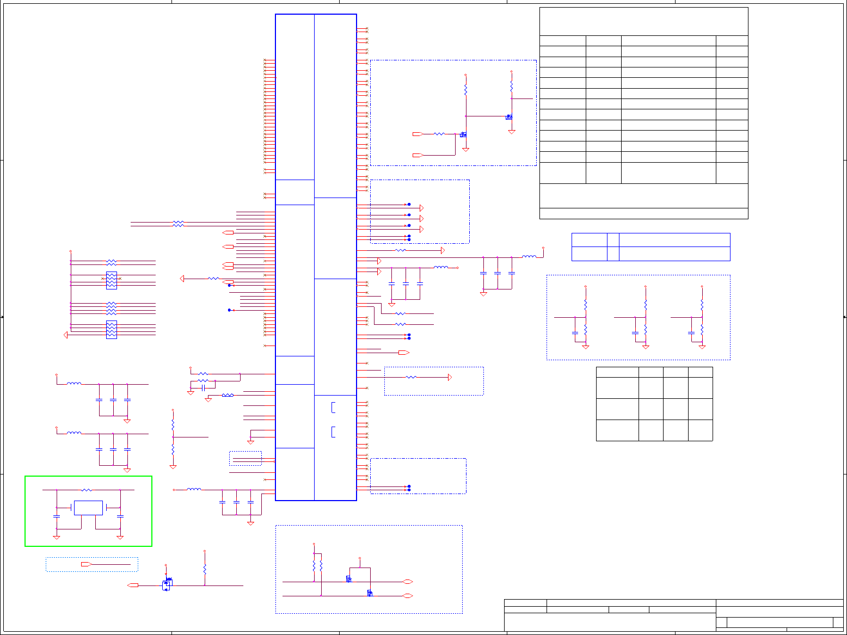
Task: Select the large blue IC block
Action: point(316,257)
